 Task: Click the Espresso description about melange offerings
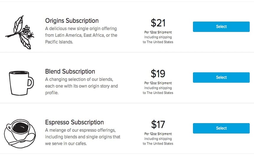(83, 137)
